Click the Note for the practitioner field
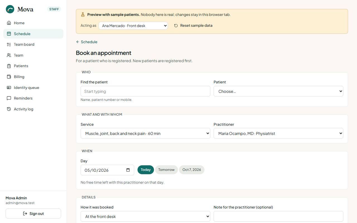Viewport: 357px width, 223px height. [x=278, y=216]
